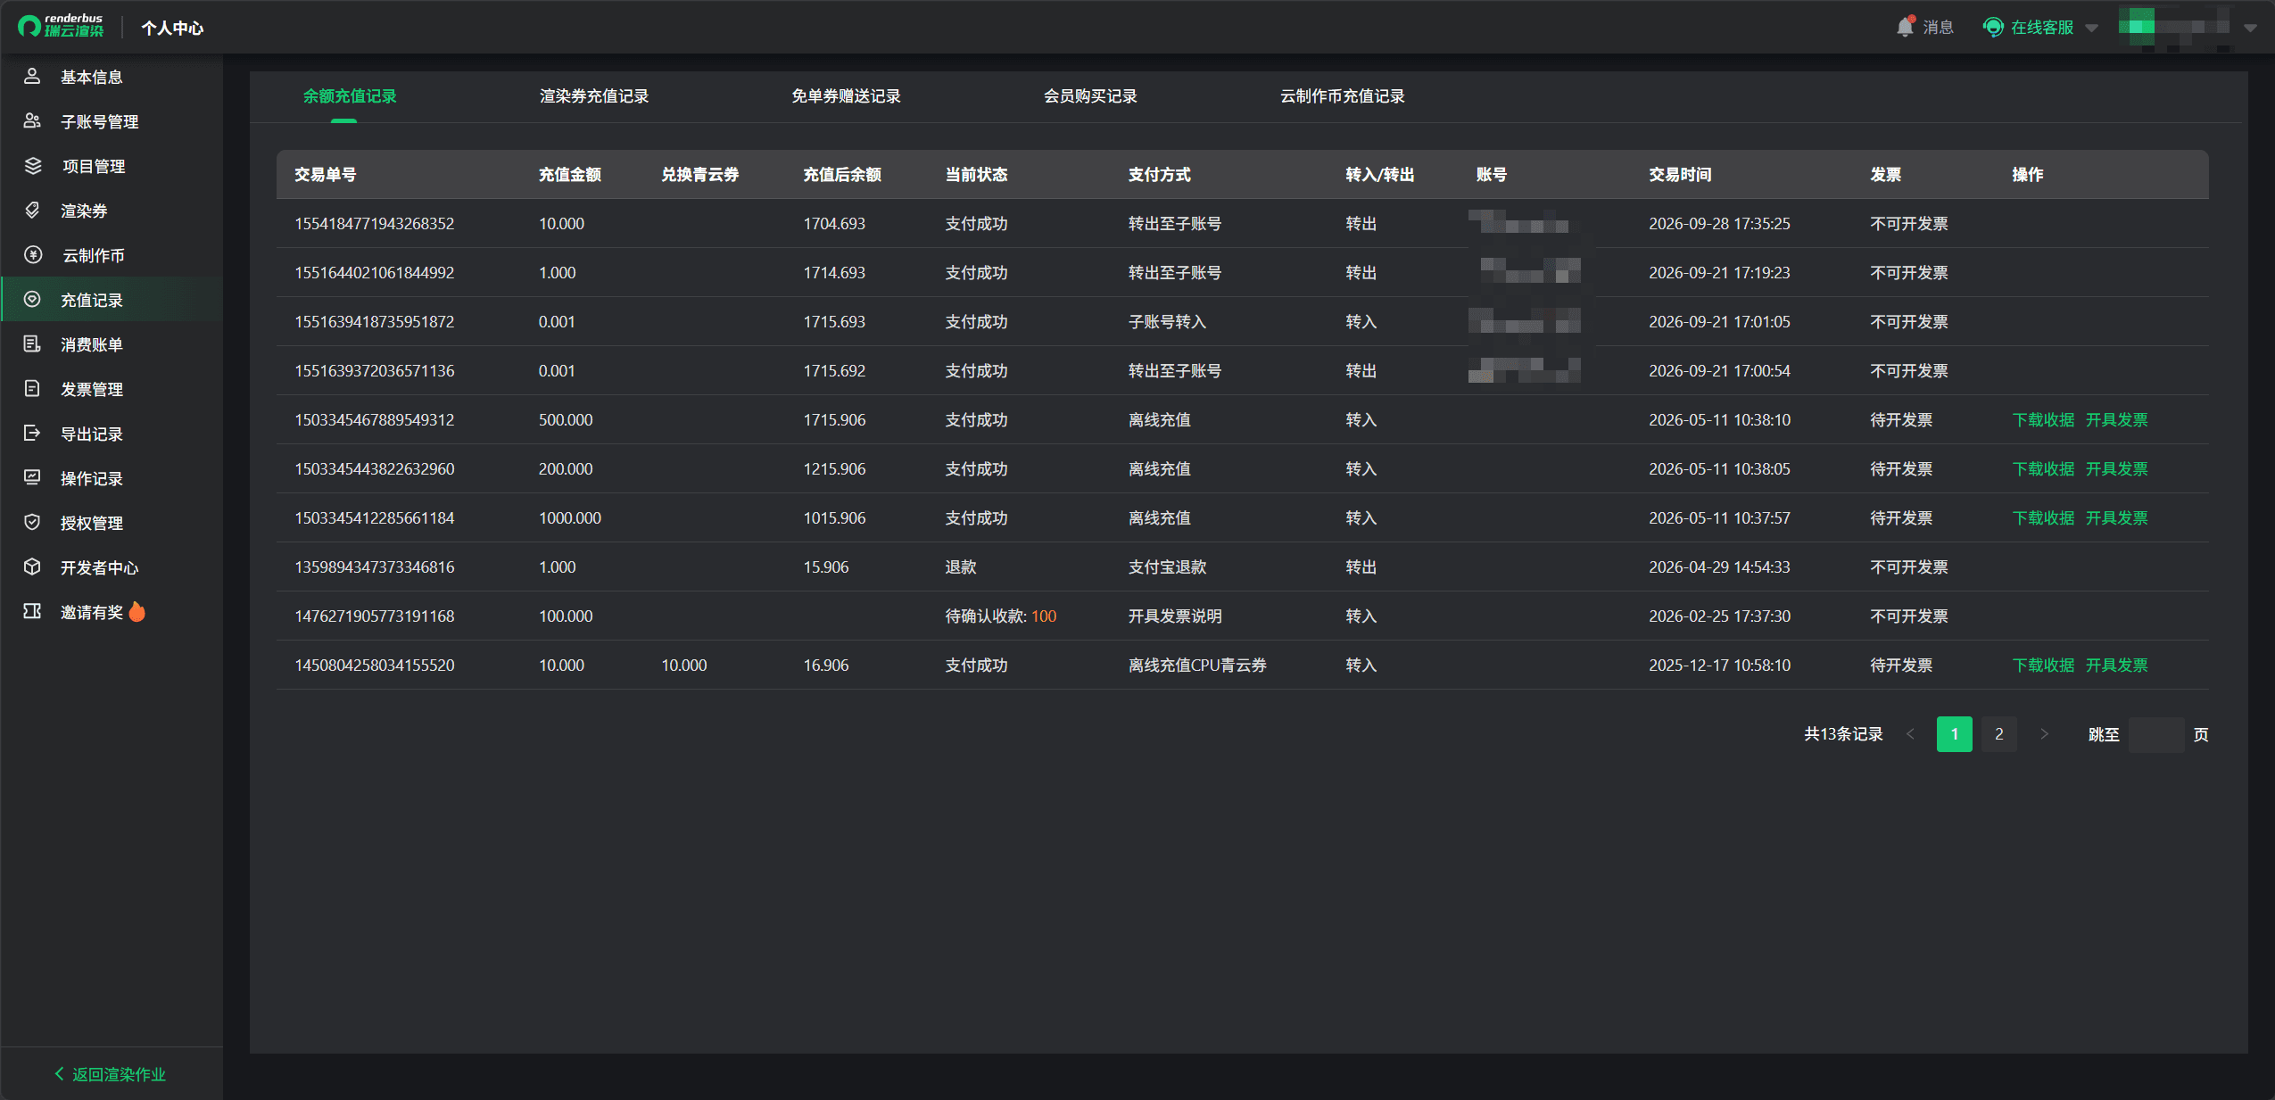
Task: Click the 授权管理 shield icon
Action: pos(32,523)
